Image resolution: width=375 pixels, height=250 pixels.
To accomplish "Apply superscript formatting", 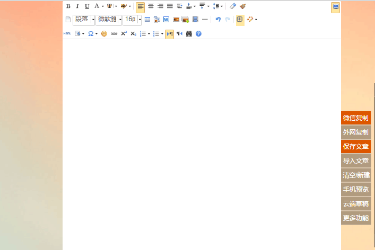I will click(124, 33).
